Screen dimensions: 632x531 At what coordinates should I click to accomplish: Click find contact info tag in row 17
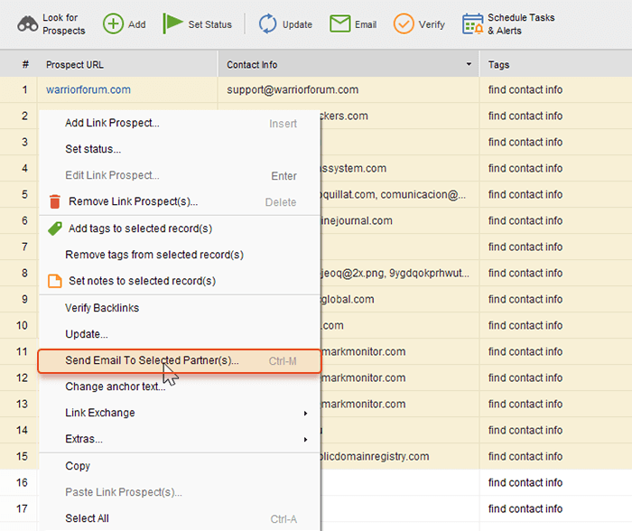(x=525, y=508)
